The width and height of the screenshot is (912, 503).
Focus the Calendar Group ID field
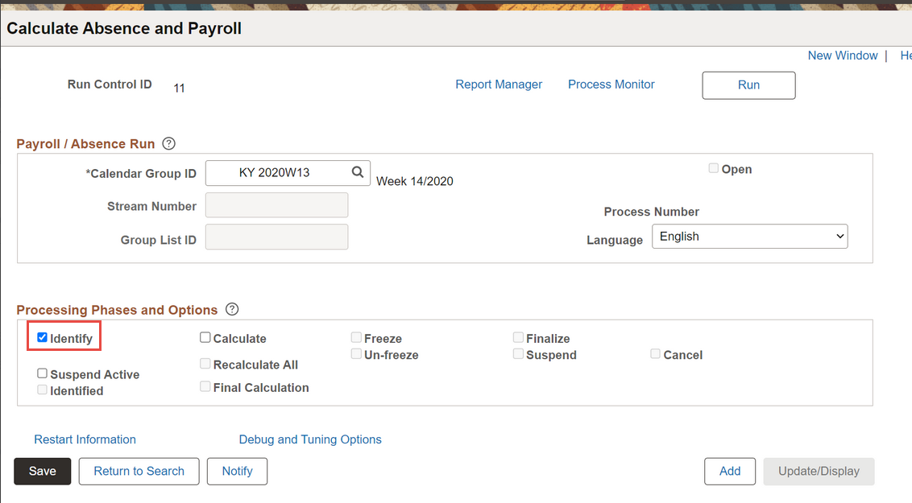click(x=274, y=172)
